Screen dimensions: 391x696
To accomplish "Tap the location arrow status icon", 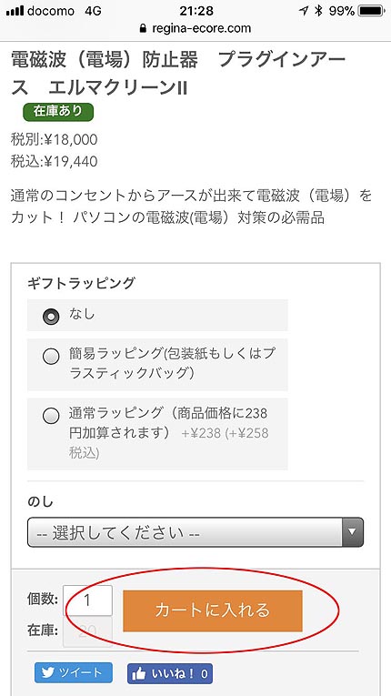I will pyautogui.click(x=304, y=11).
